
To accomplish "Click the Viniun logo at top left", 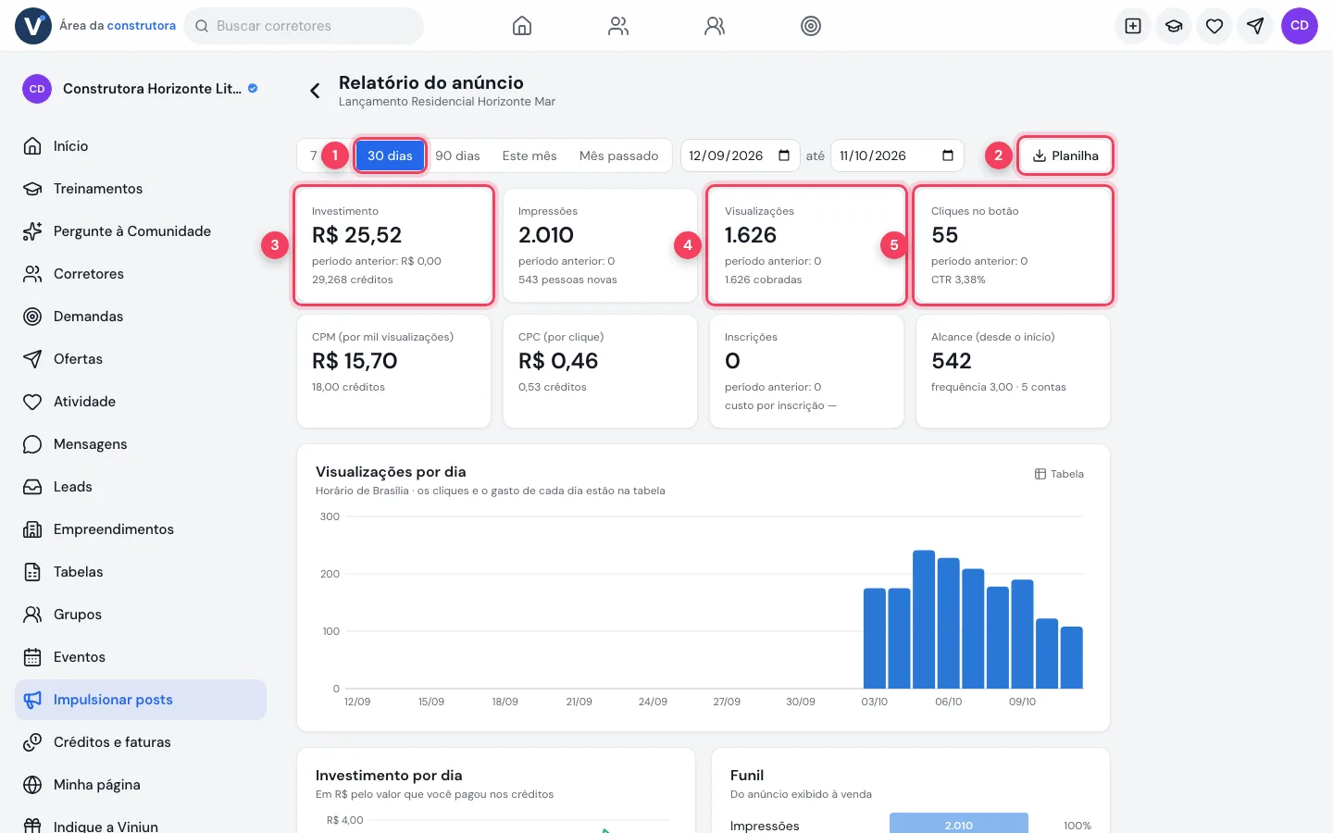I will [x=33, y=26].
